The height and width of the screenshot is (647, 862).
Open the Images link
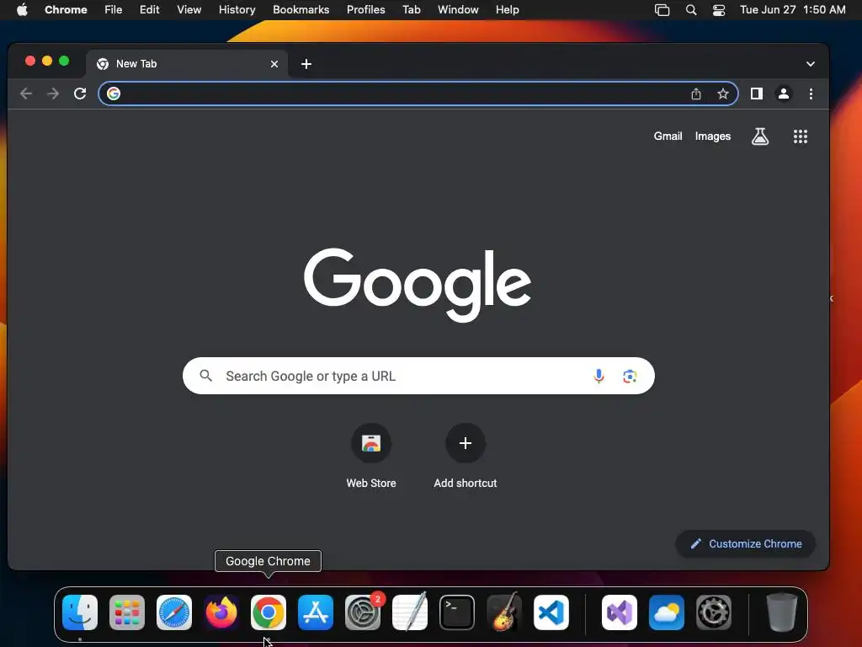pyautogui.click(x=712, y=136)
